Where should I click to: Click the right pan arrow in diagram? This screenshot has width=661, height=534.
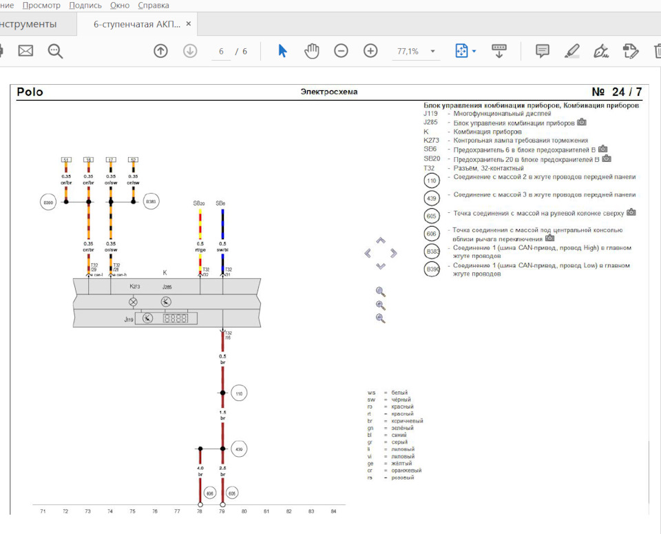[x=395, y=253]
